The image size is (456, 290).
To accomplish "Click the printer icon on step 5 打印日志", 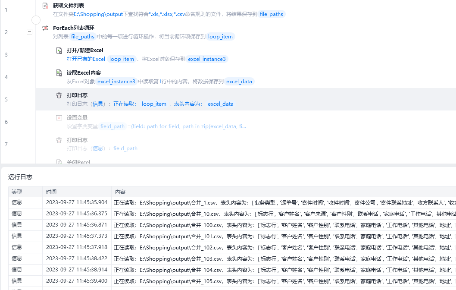I will pyautogui.click(x=59, y=95).
